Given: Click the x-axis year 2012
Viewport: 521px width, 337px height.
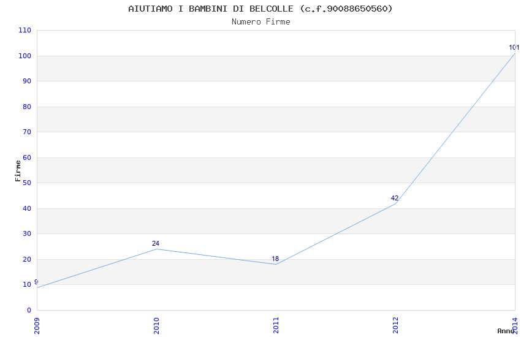Looking at the screenshot, I should pos(395,326).
